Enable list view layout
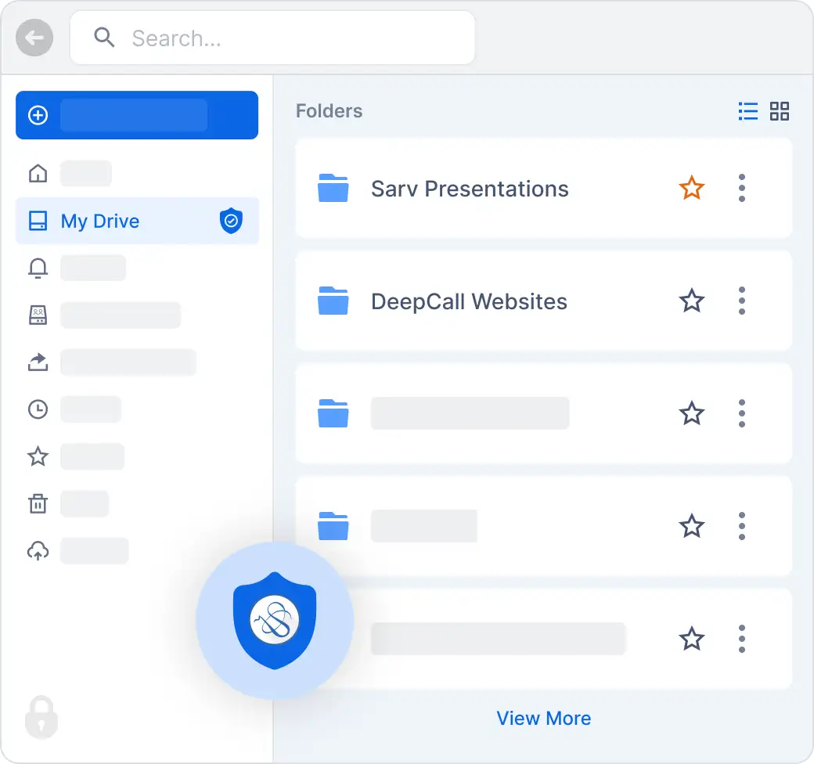Viewport: 814px width, 764px height. [747, 111]
